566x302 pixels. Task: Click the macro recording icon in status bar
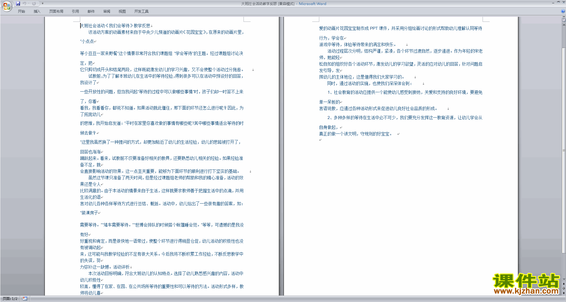25,299
